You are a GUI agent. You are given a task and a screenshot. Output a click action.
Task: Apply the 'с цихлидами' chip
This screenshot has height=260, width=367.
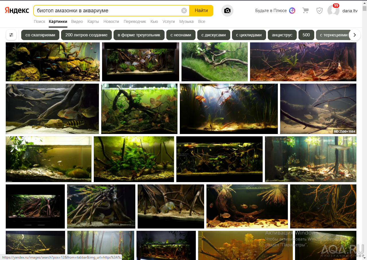pyautogui.click(x=249, y=35)
